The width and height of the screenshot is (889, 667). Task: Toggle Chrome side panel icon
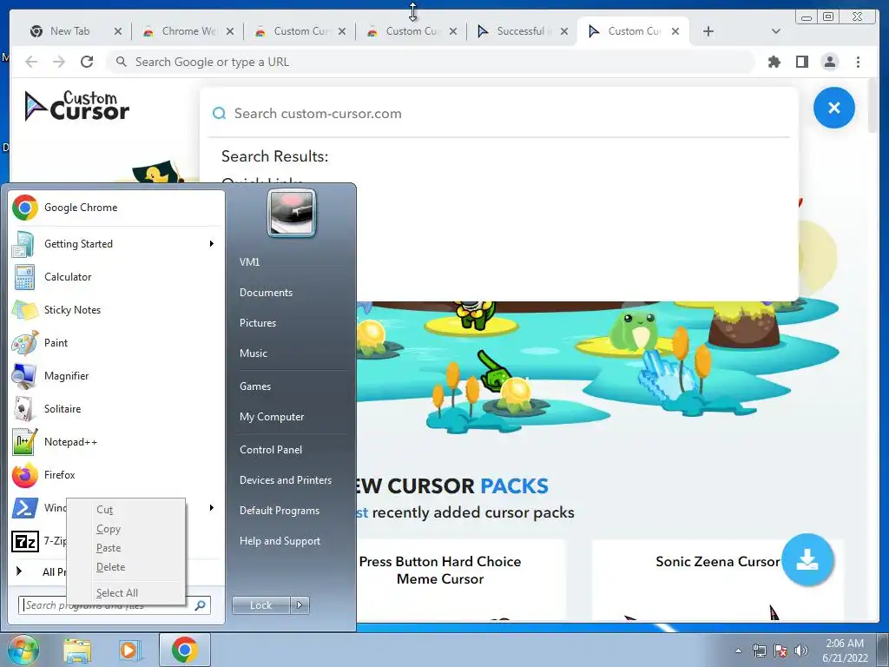[801, 62]
